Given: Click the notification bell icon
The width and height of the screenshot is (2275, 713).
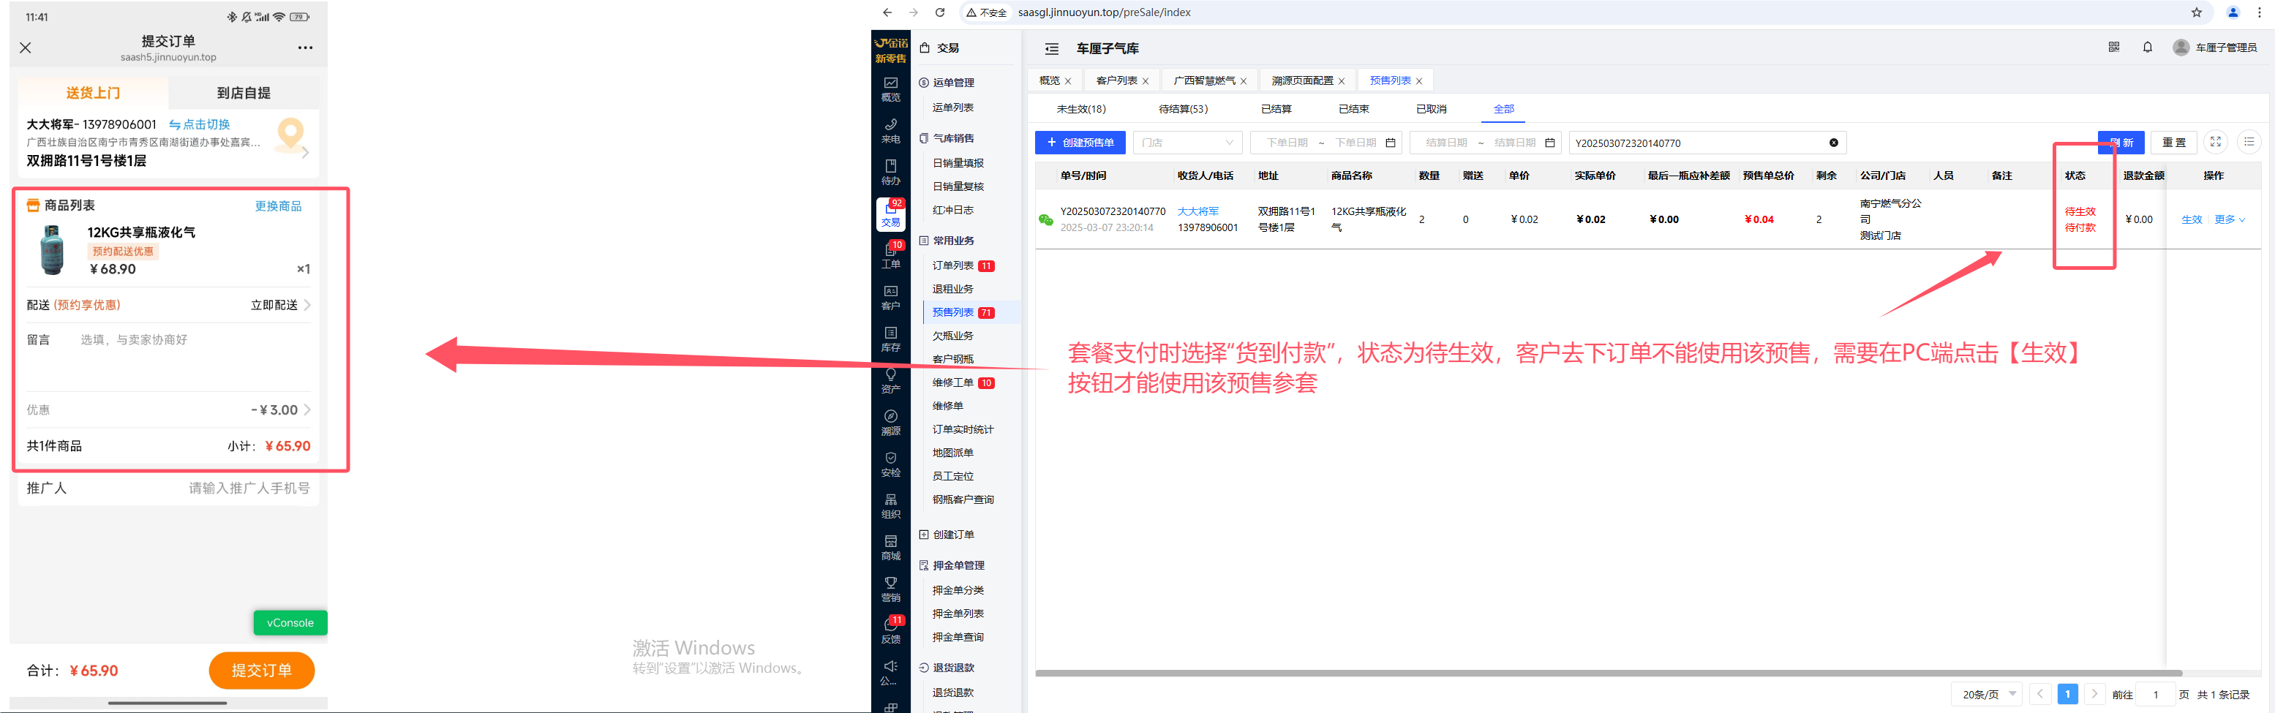Looking at the screenshot, I should pos(2147,48).
